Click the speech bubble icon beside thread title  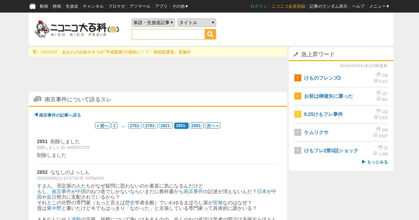coord(37,99)
